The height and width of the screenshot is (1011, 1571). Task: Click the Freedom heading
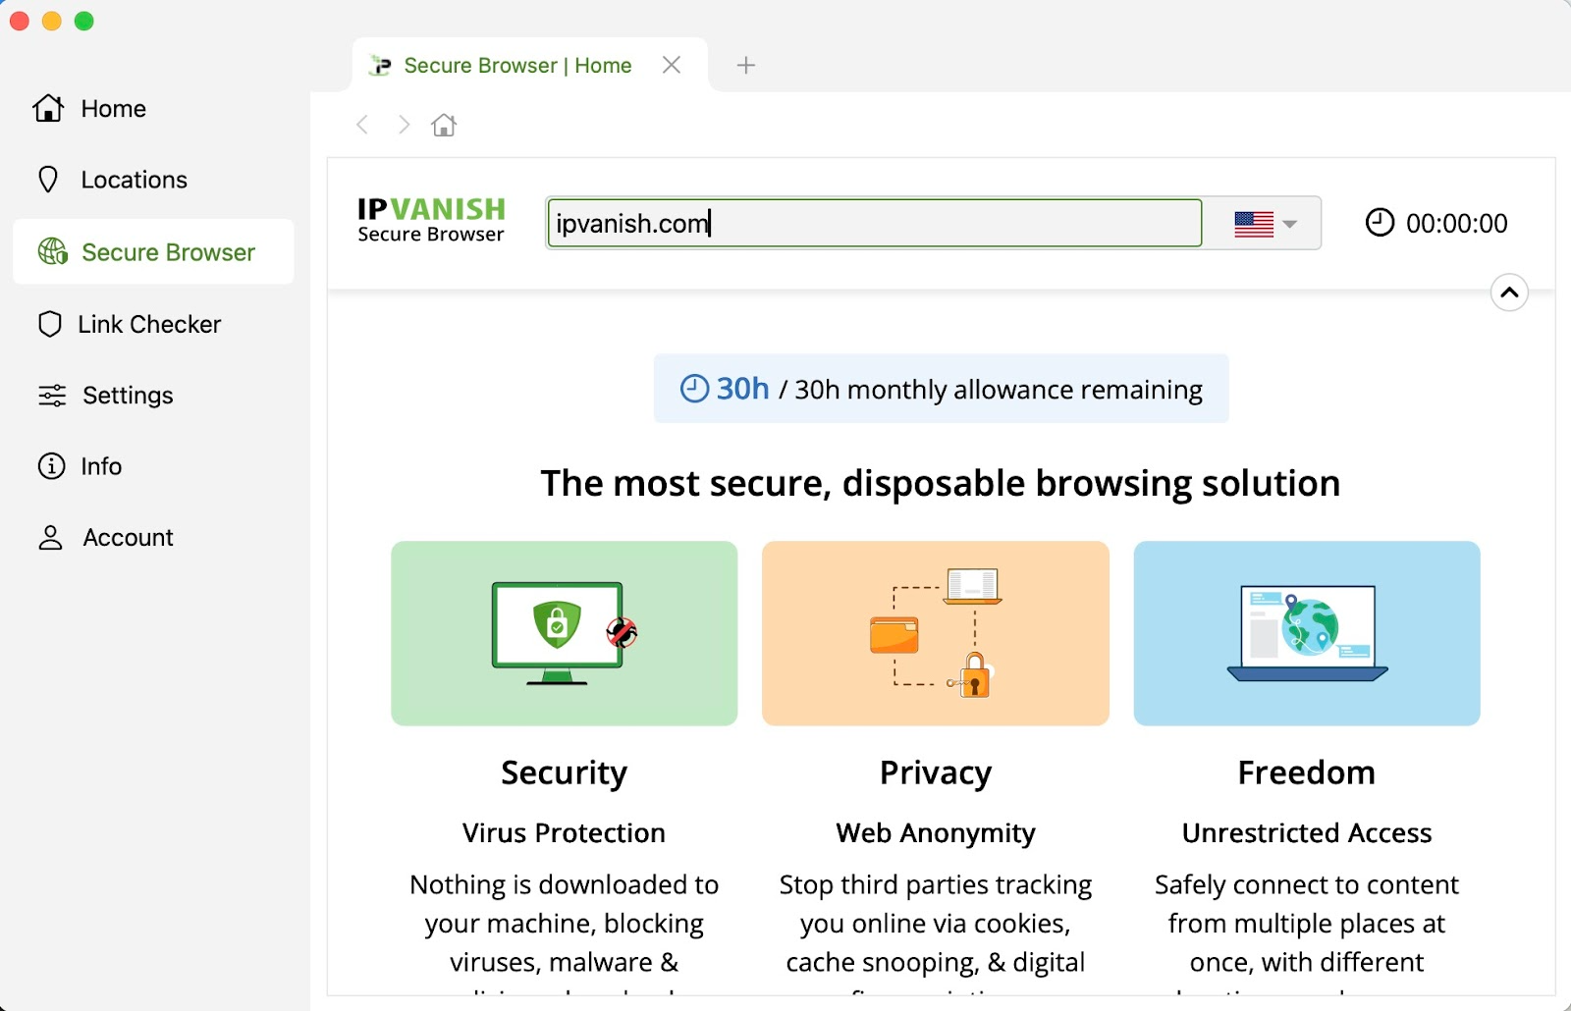(x=1307, y=772)
